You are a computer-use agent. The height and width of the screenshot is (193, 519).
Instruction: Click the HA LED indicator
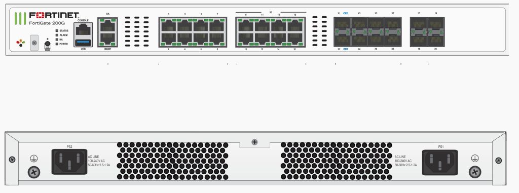57,39
